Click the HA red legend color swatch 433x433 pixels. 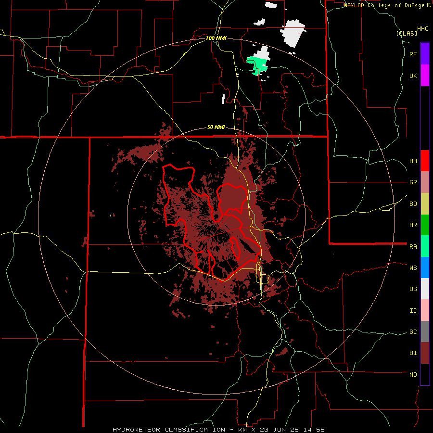tap(425, 161)
